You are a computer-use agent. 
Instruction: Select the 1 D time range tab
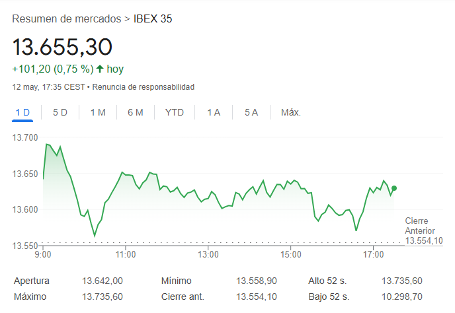click(x=22, y=112)
